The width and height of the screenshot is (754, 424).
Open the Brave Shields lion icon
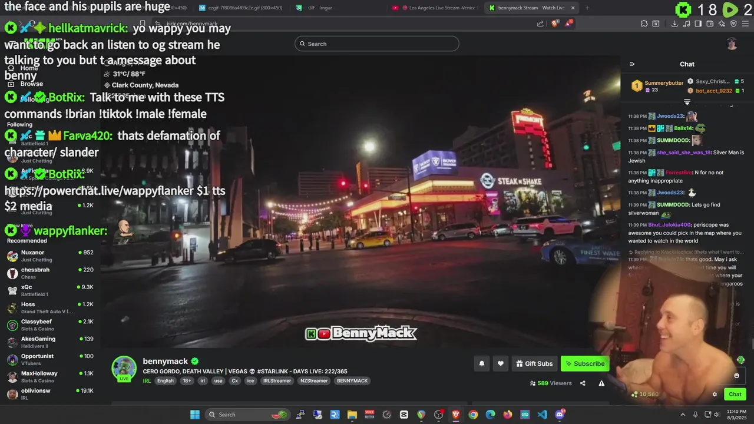click(555, 24)
